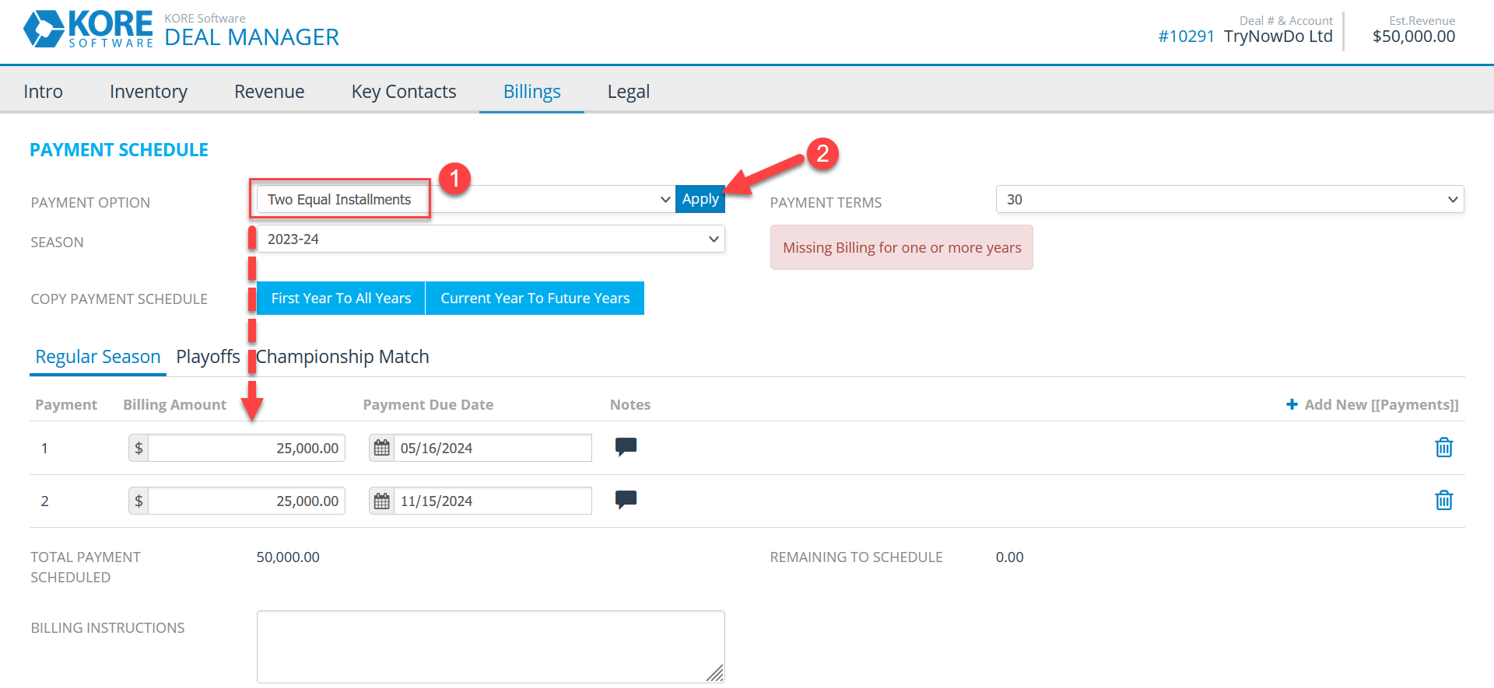Open the Revenue tab
Image resolution: width=1494 pixels, height=688 pixels.
point(269,91)
